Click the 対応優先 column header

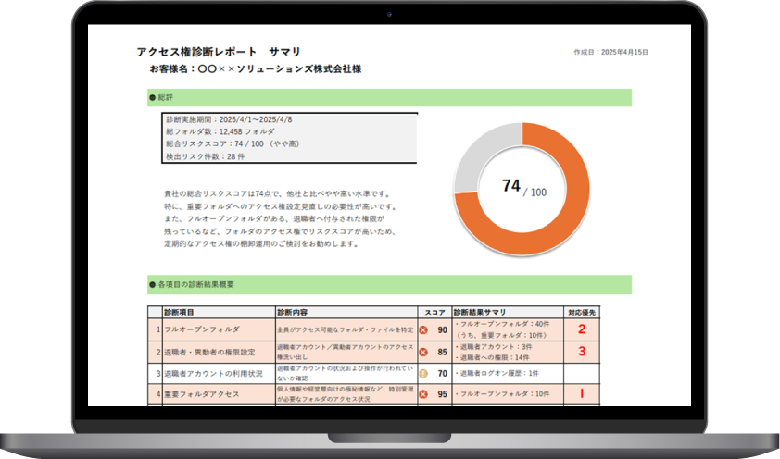[582, 313]
